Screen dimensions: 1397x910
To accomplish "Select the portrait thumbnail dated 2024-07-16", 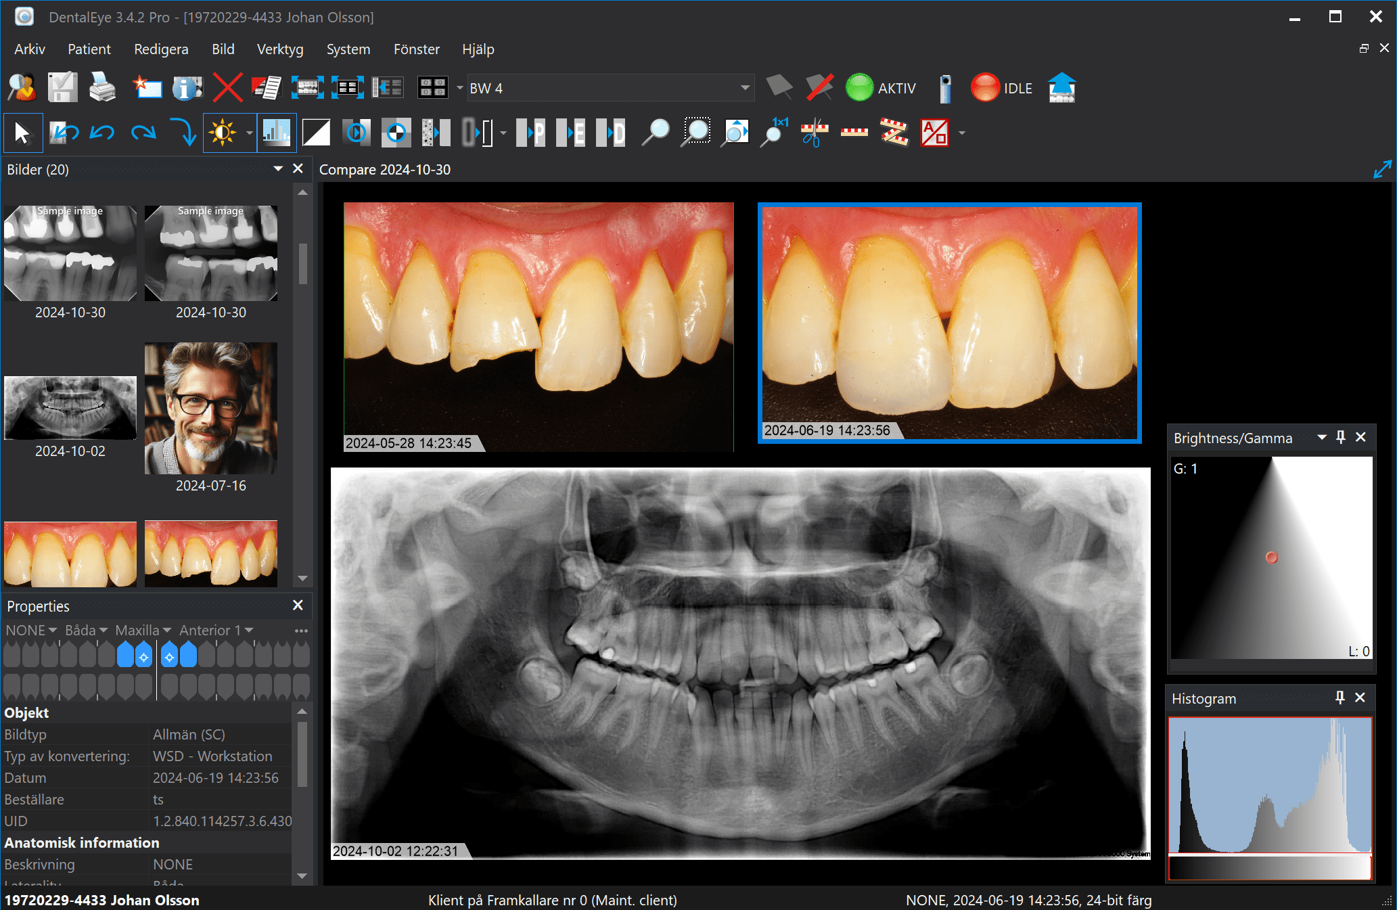I will (x=210, y=409).
